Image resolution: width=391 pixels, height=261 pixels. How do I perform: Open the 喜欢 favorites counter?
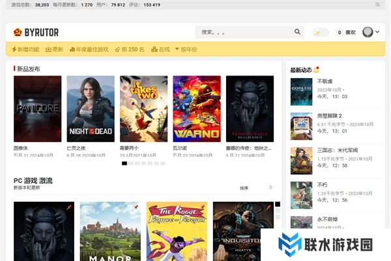[x=347, y=32]
